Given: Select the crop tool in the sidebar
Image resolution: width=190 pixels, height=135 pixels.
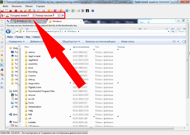Looking at the screenshot, I should 2,74.
